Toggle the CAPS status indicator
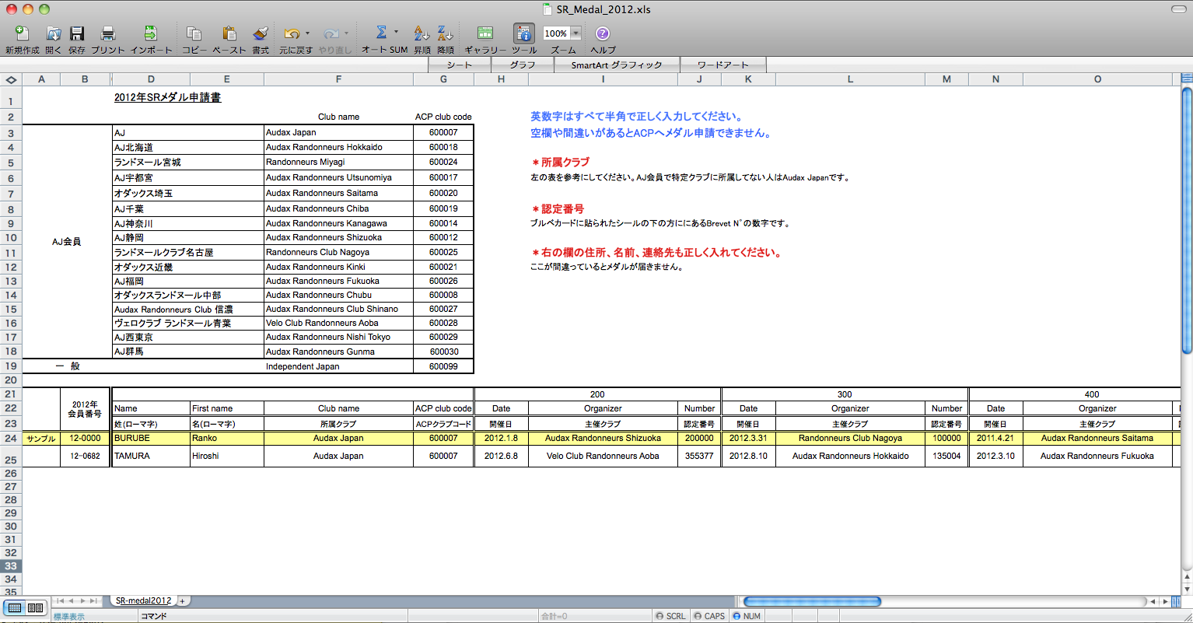The height and width of the screenshot is (623, 1193). (x=708, y=616)
